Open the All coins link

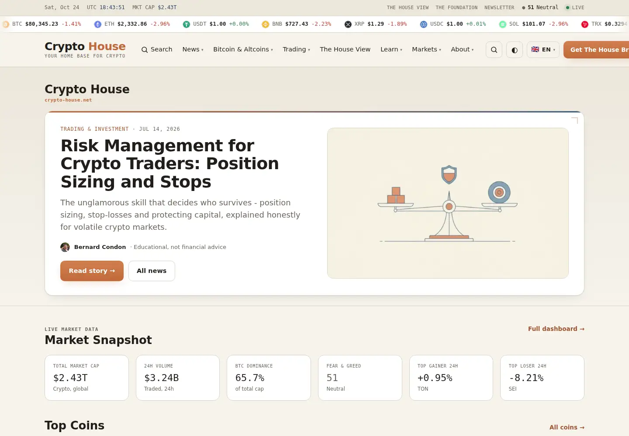click(x=567, y=427)
